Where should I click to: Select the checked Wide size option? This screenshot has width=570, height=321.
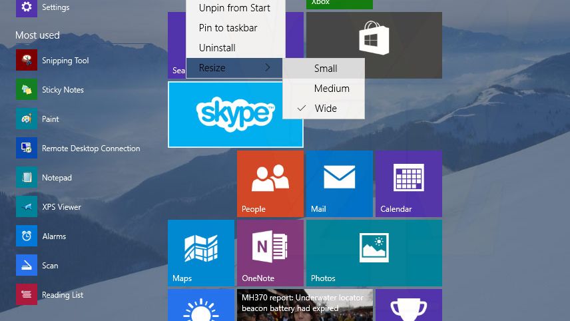[x=324, y=109]
